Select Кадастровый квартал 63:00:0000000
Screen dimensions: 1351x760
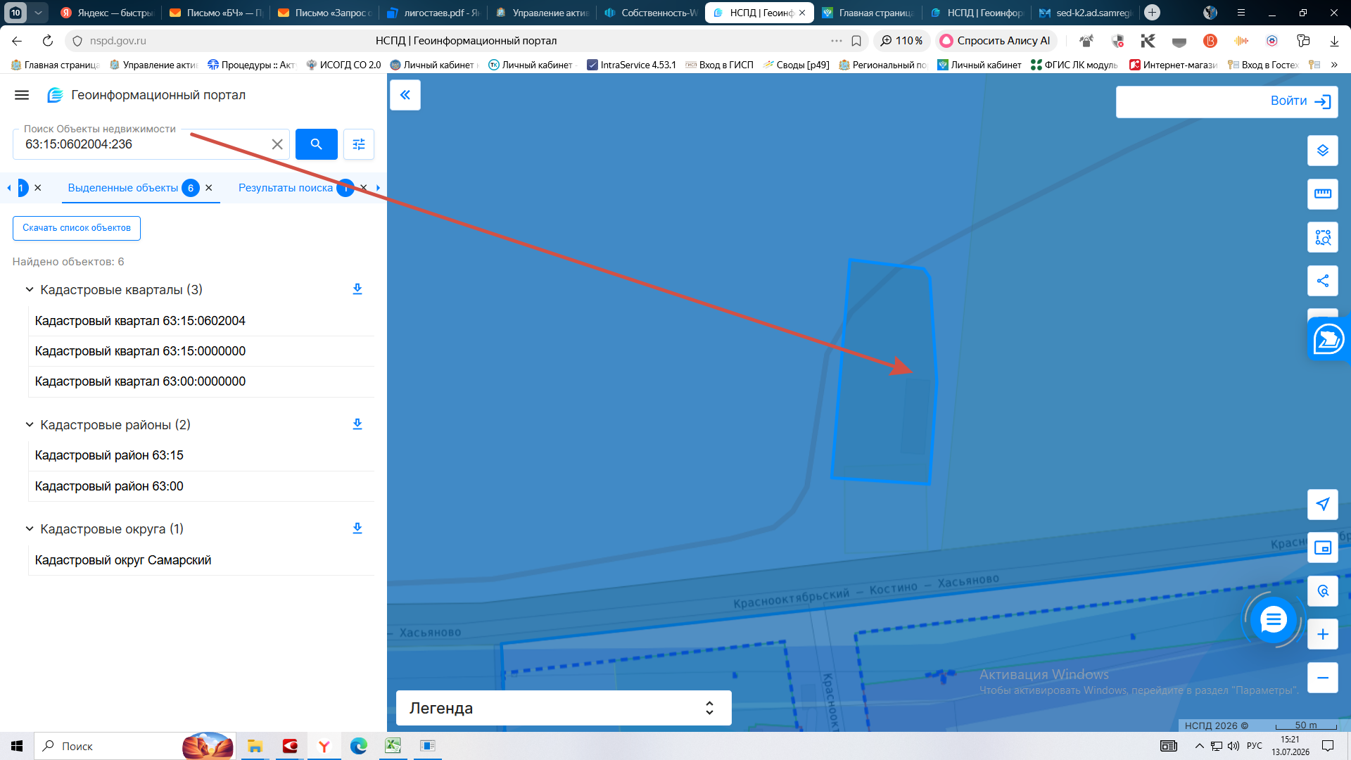point(201,381)
